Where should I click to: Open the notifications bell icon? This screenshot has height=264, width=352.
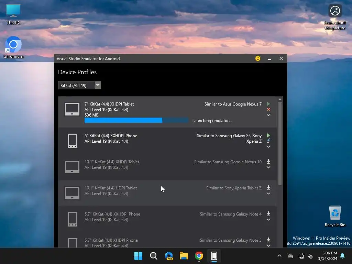pyautogui.click(x=343, y=256)
